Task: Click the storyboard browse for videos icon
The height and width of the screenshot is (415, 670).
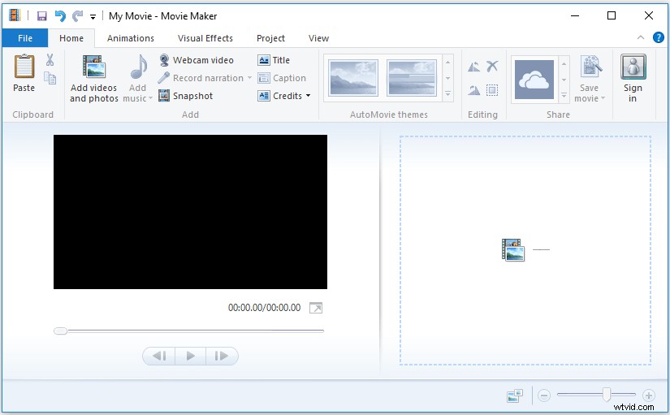Action: click(x=512, y=250)
